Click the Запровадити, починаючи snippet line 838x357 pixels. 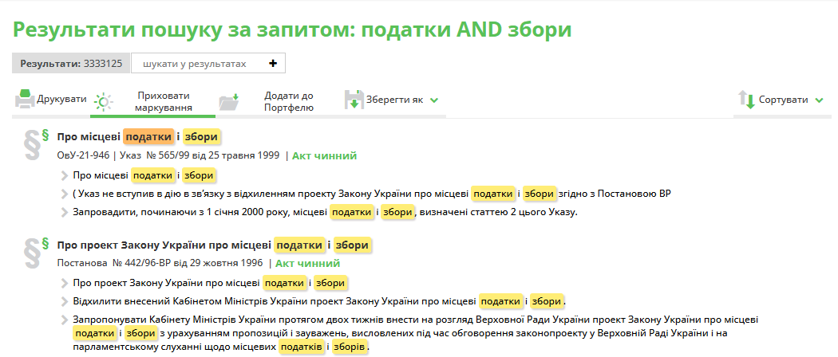click(319, 212)
